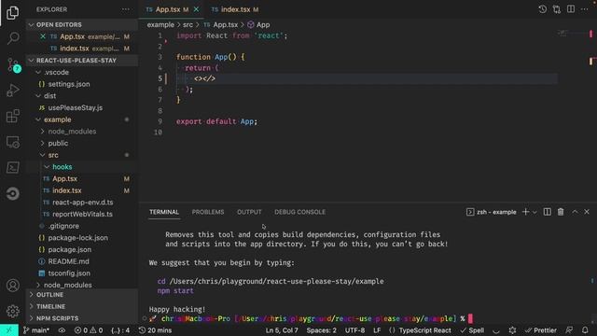The width and height of the screenshot is (597, 336).
Task: Open Source Control view with badge
Action: [13, 64]
